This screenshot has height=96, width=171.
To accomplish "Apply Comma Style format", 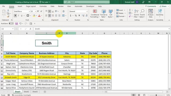I will click(79, 16).
